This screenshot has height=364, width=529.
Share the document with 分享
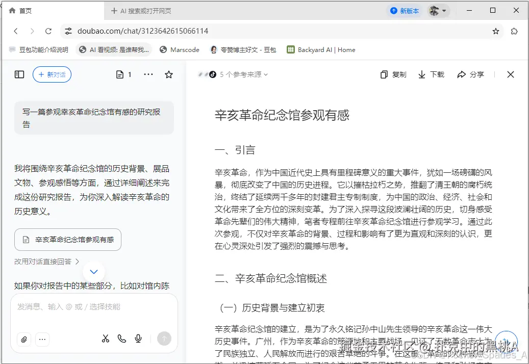[470, 74]
